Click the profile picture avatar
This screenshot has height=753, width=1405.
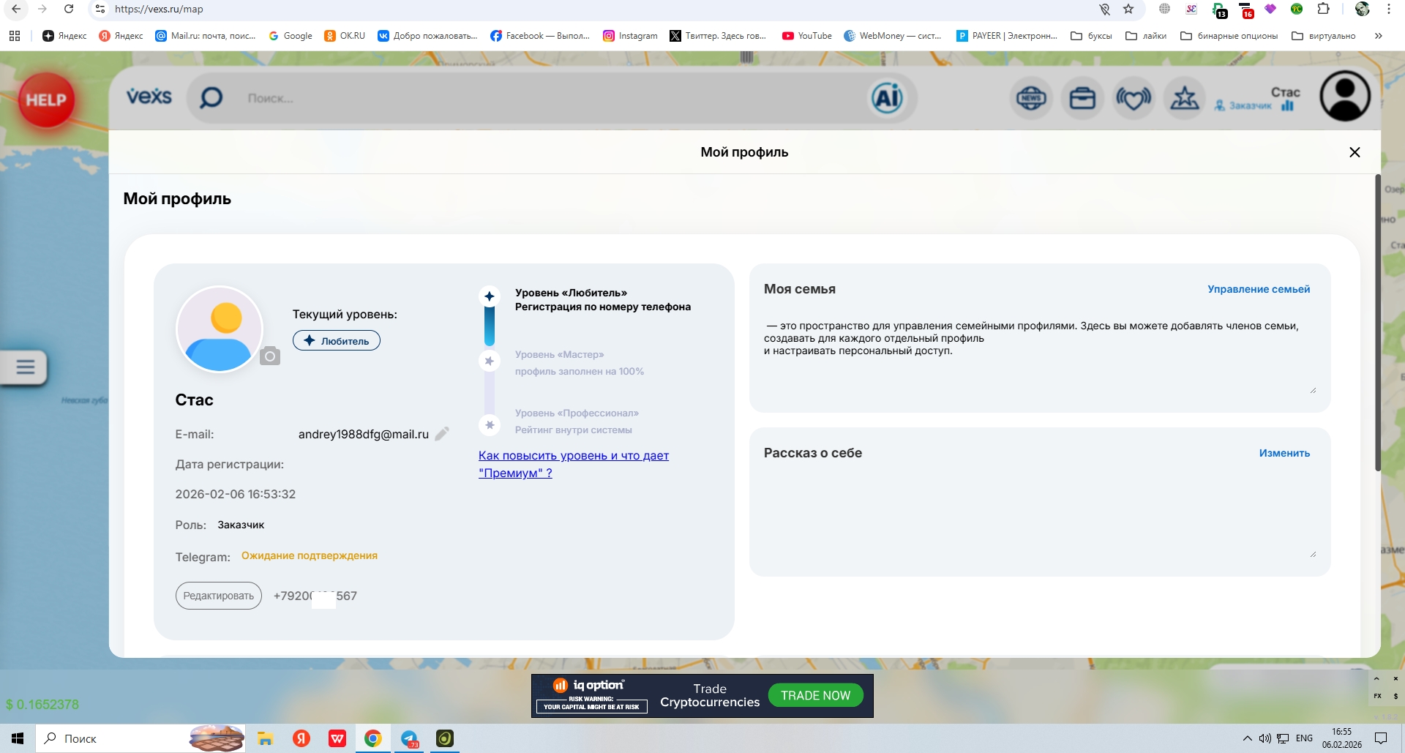220,329
